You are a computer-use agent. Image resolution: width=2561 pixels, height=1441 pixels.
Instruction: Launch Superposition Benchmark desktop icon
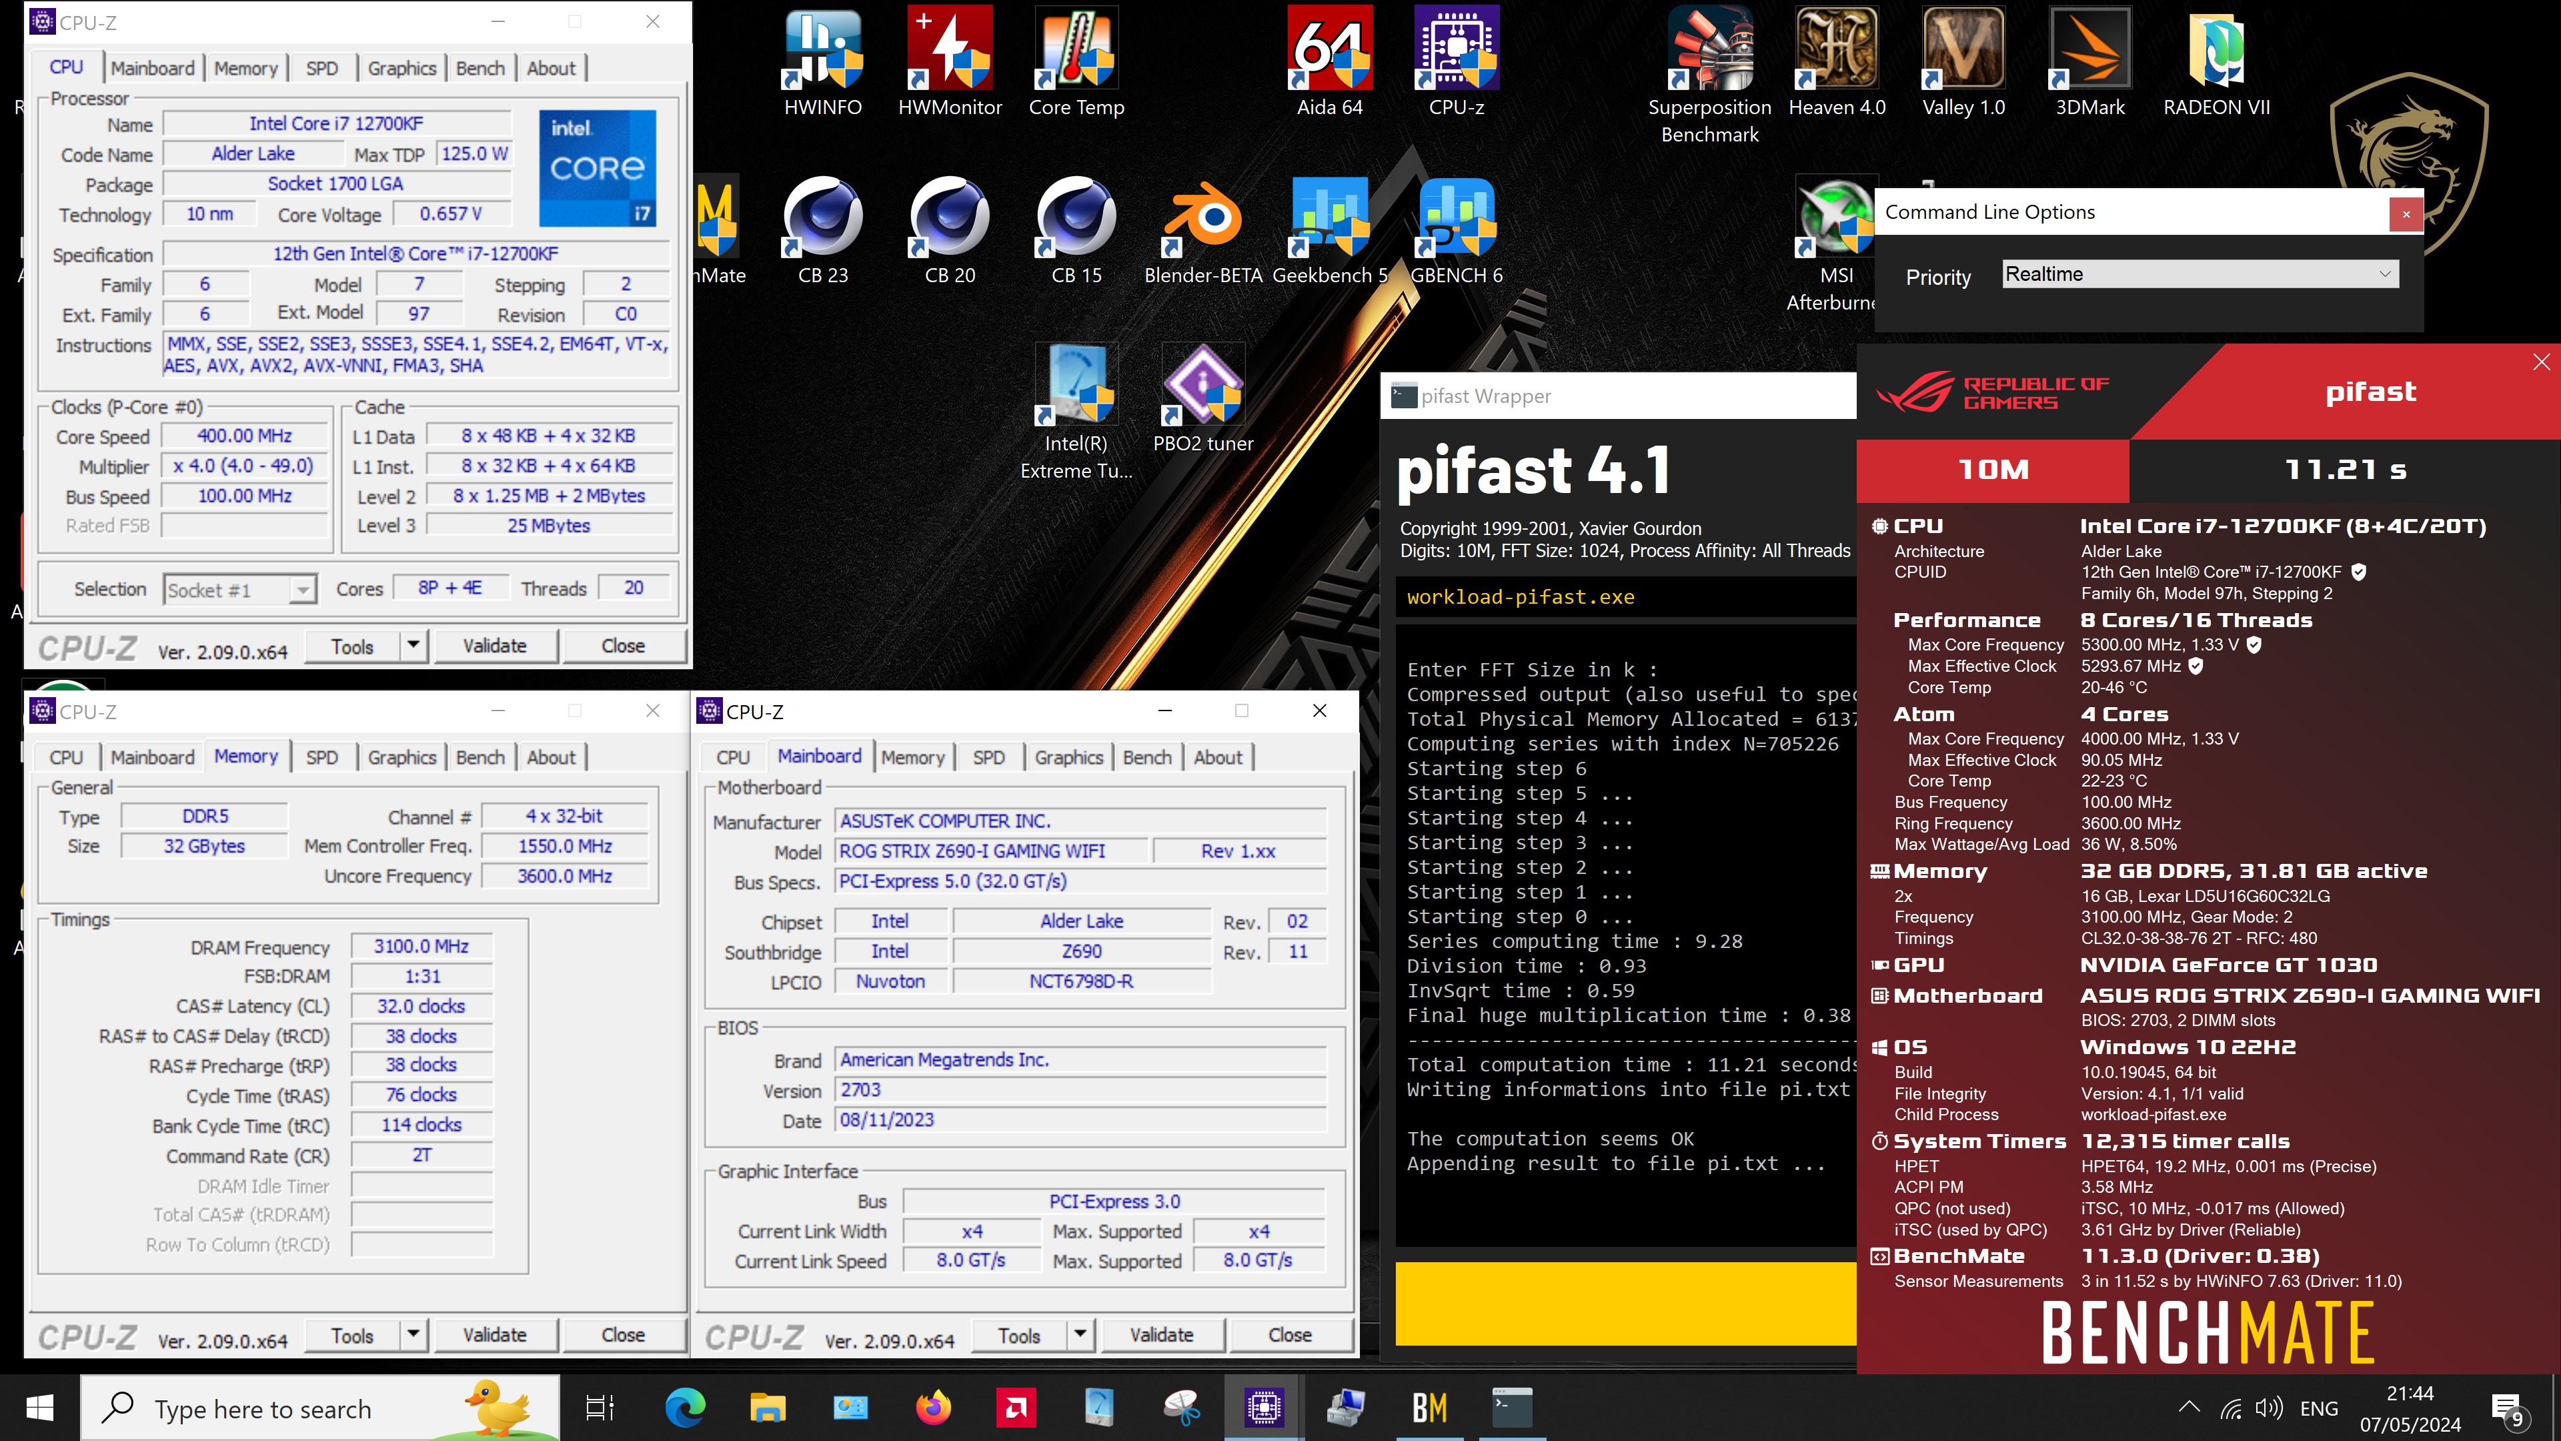[1710, 75]
